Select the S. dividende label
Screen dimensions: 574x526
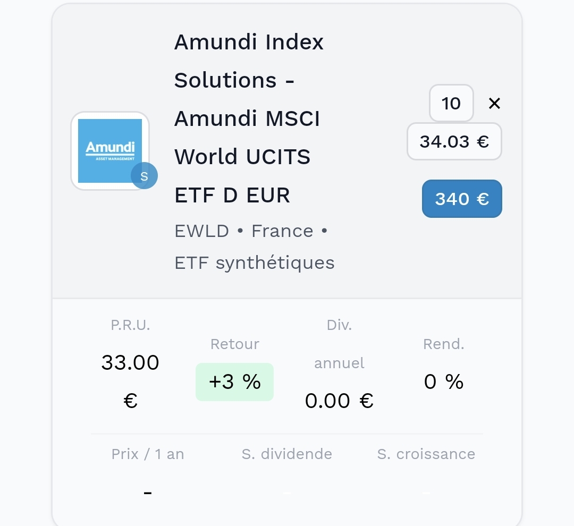coord(286,454)
